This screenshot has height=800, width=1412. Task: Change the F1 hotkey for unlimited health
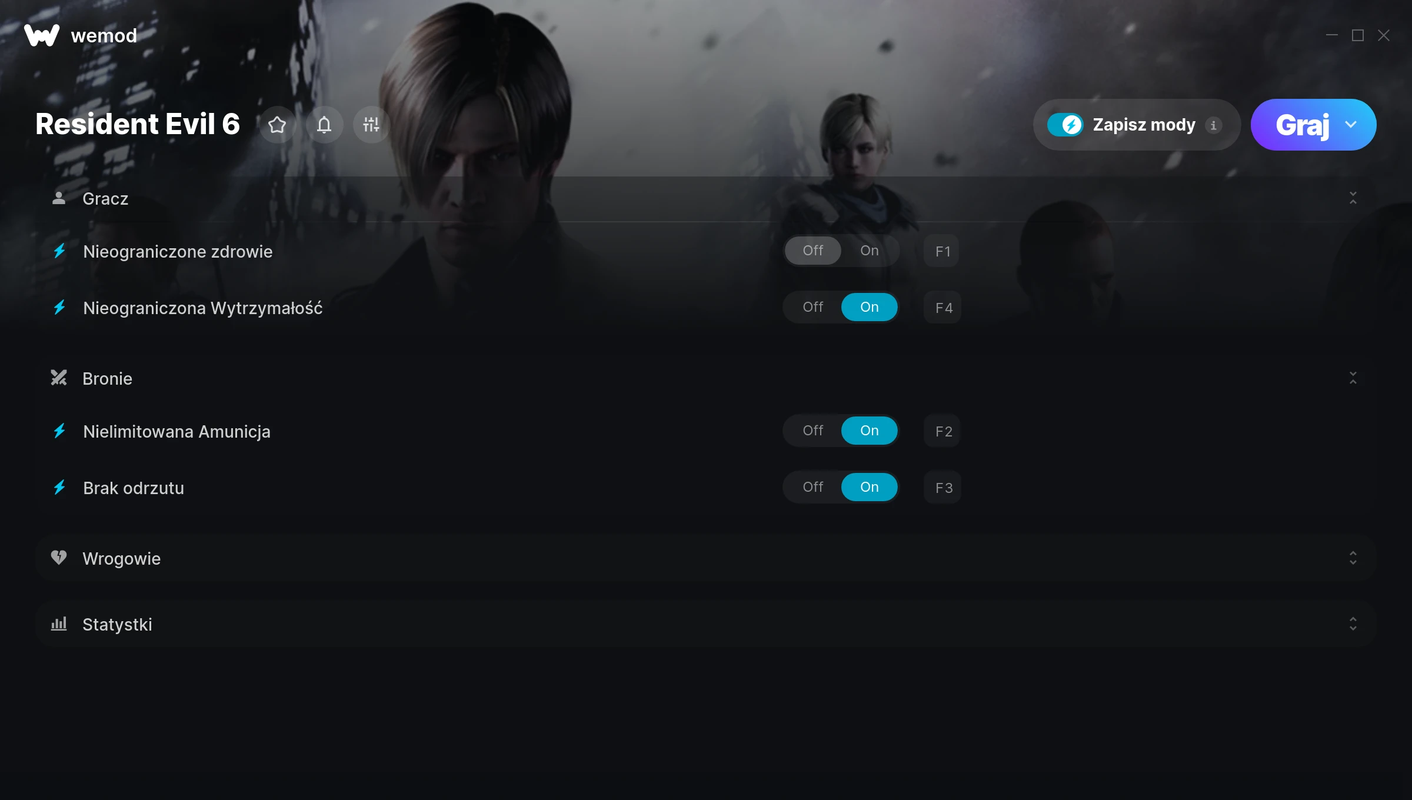click(942, 251)
